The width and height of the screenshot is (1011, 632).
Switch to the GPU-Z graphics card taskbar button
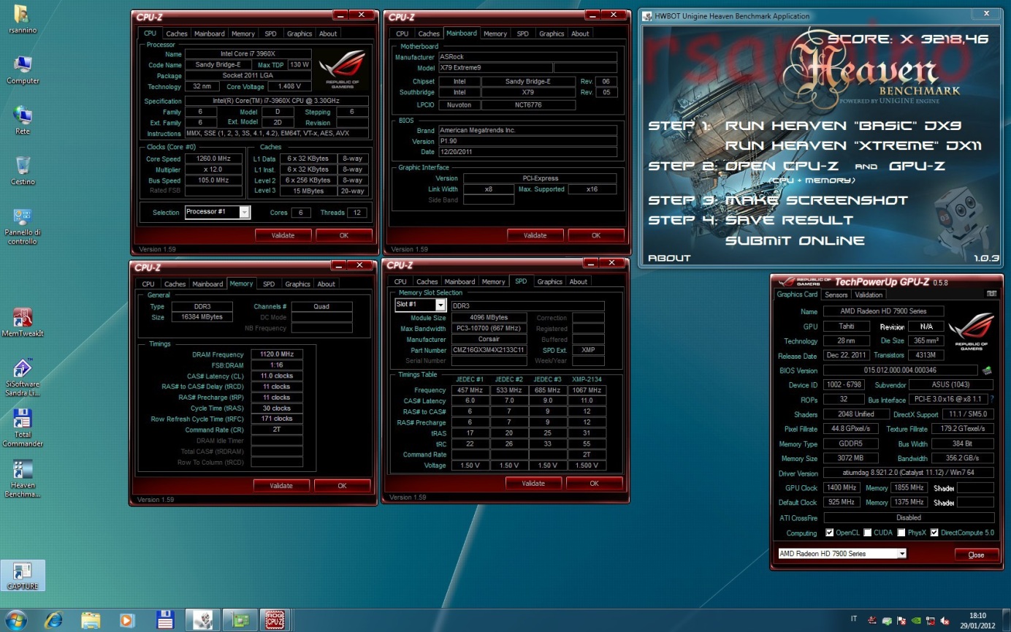(240, 620)
